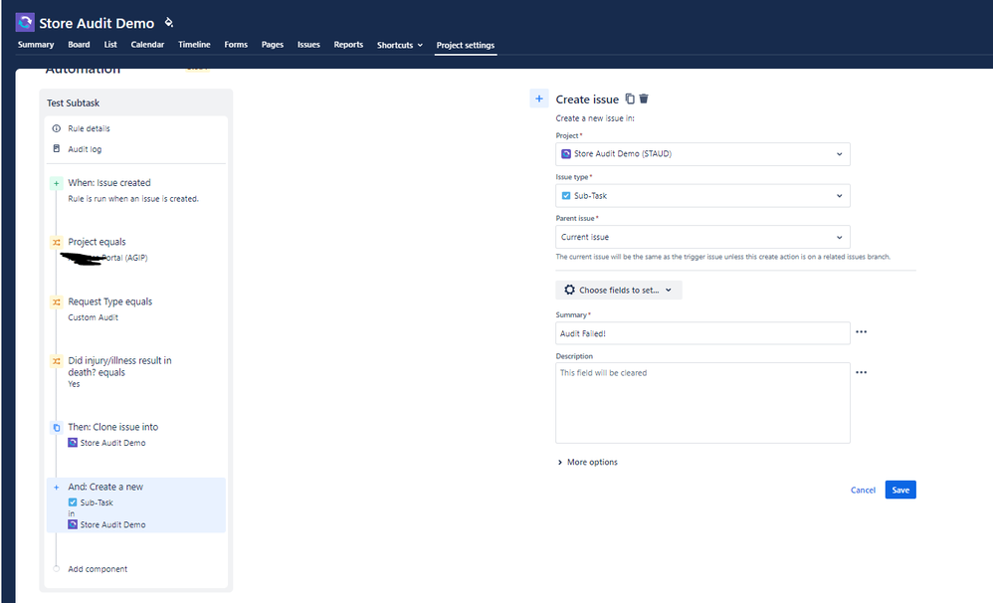Image resolution: width=993 pixels, height=603 pixels.
Task: Click the duplicate icon next to Create issue
Action: coord(630,99)
